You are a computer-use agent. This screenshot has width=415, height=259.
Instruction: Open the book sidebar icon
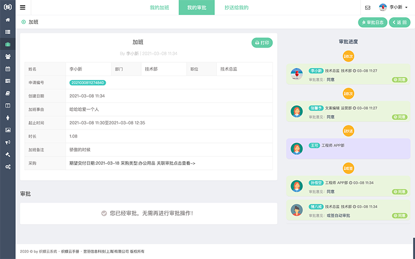click(8, 93)
